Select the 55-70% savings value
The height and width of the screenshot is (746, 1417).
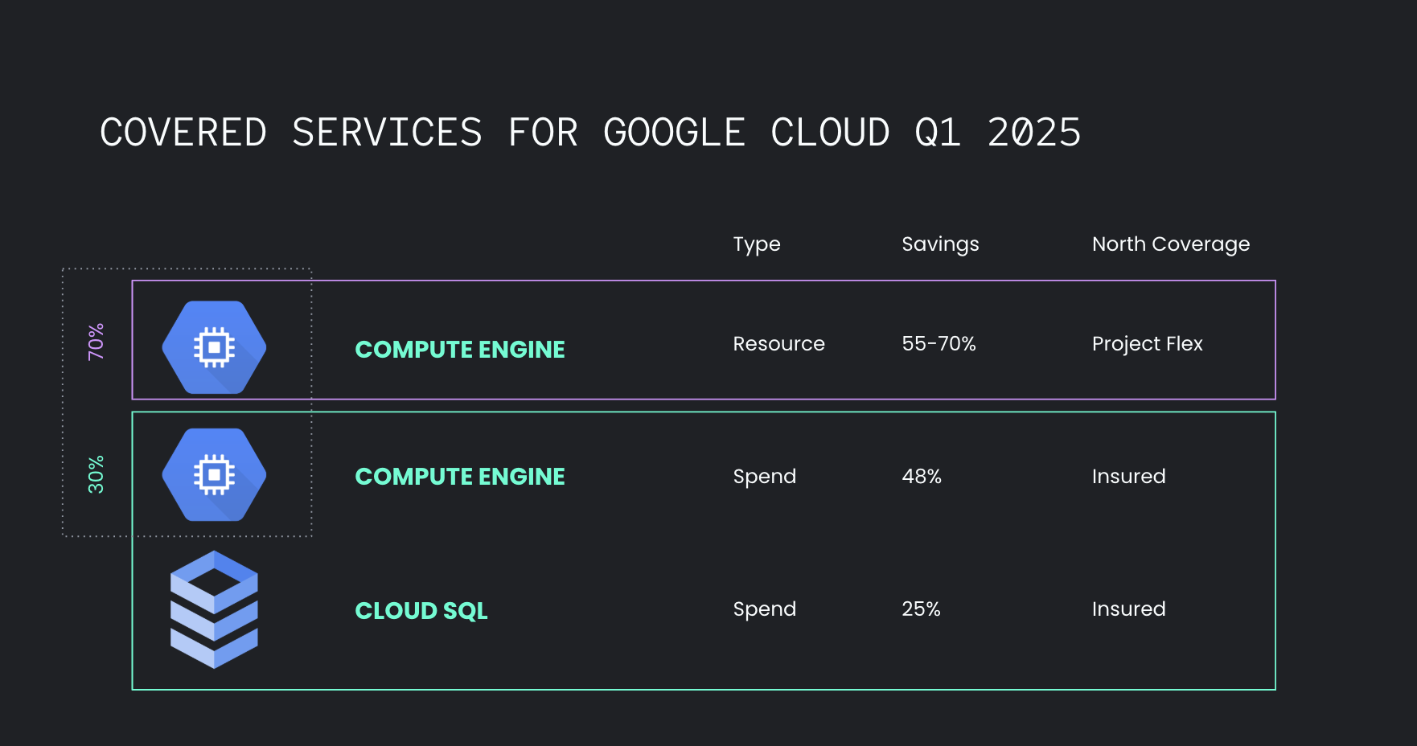click(939, 344)
